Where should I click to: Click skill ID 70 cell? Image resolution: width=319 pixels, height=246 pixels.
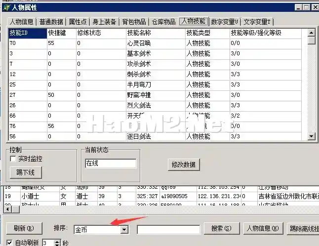[28, 43]
